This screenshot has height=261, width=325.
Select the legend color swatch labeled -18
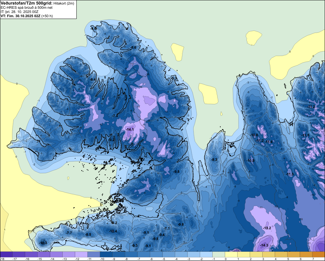6,254
